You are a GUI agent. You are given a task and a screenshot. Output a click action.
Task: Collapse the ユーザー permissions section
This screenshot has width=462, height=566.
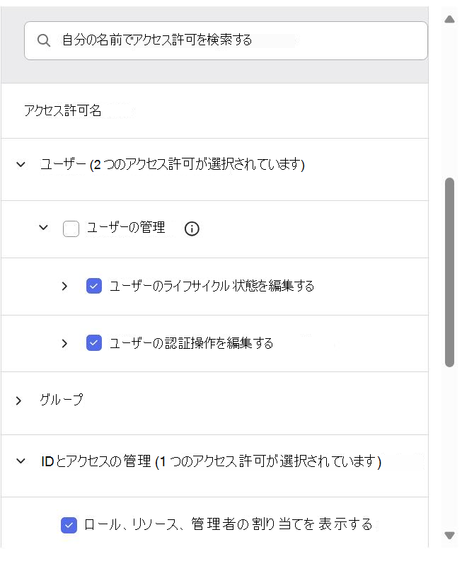click(20, 163)
